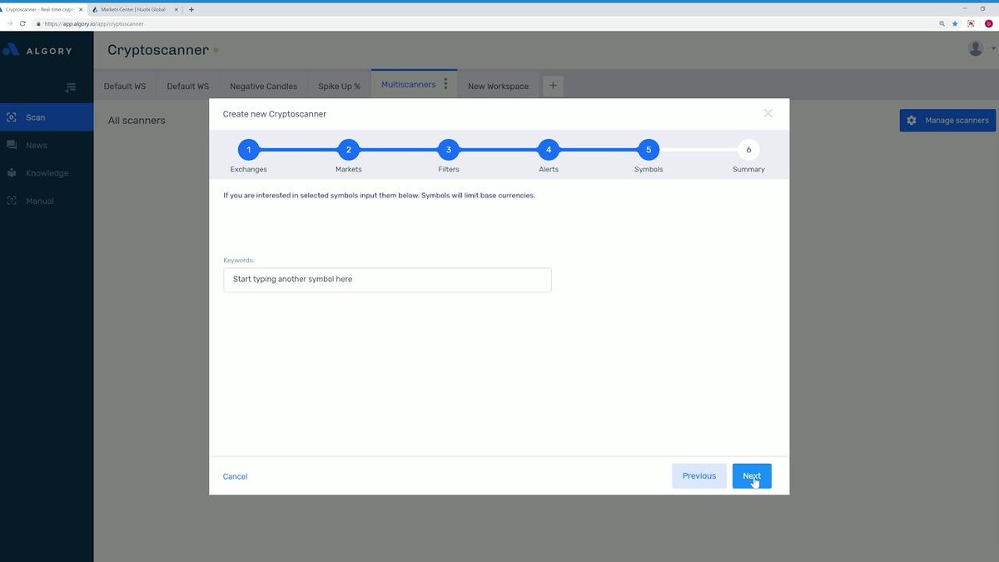
Task: Click the Keywords symbol input field
Action: tap(386, 280)
